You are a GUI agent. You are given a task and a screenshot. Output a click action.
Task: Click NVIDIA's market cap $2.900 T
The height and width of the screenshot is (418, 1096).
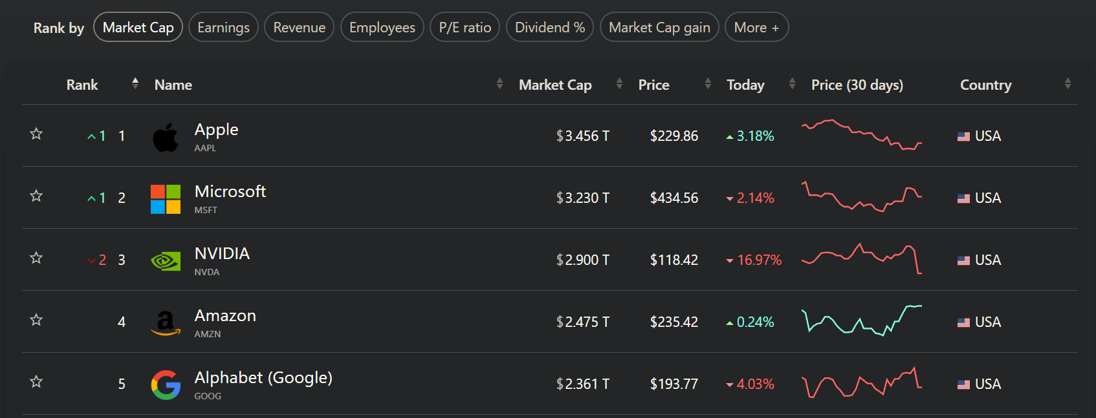583,260
